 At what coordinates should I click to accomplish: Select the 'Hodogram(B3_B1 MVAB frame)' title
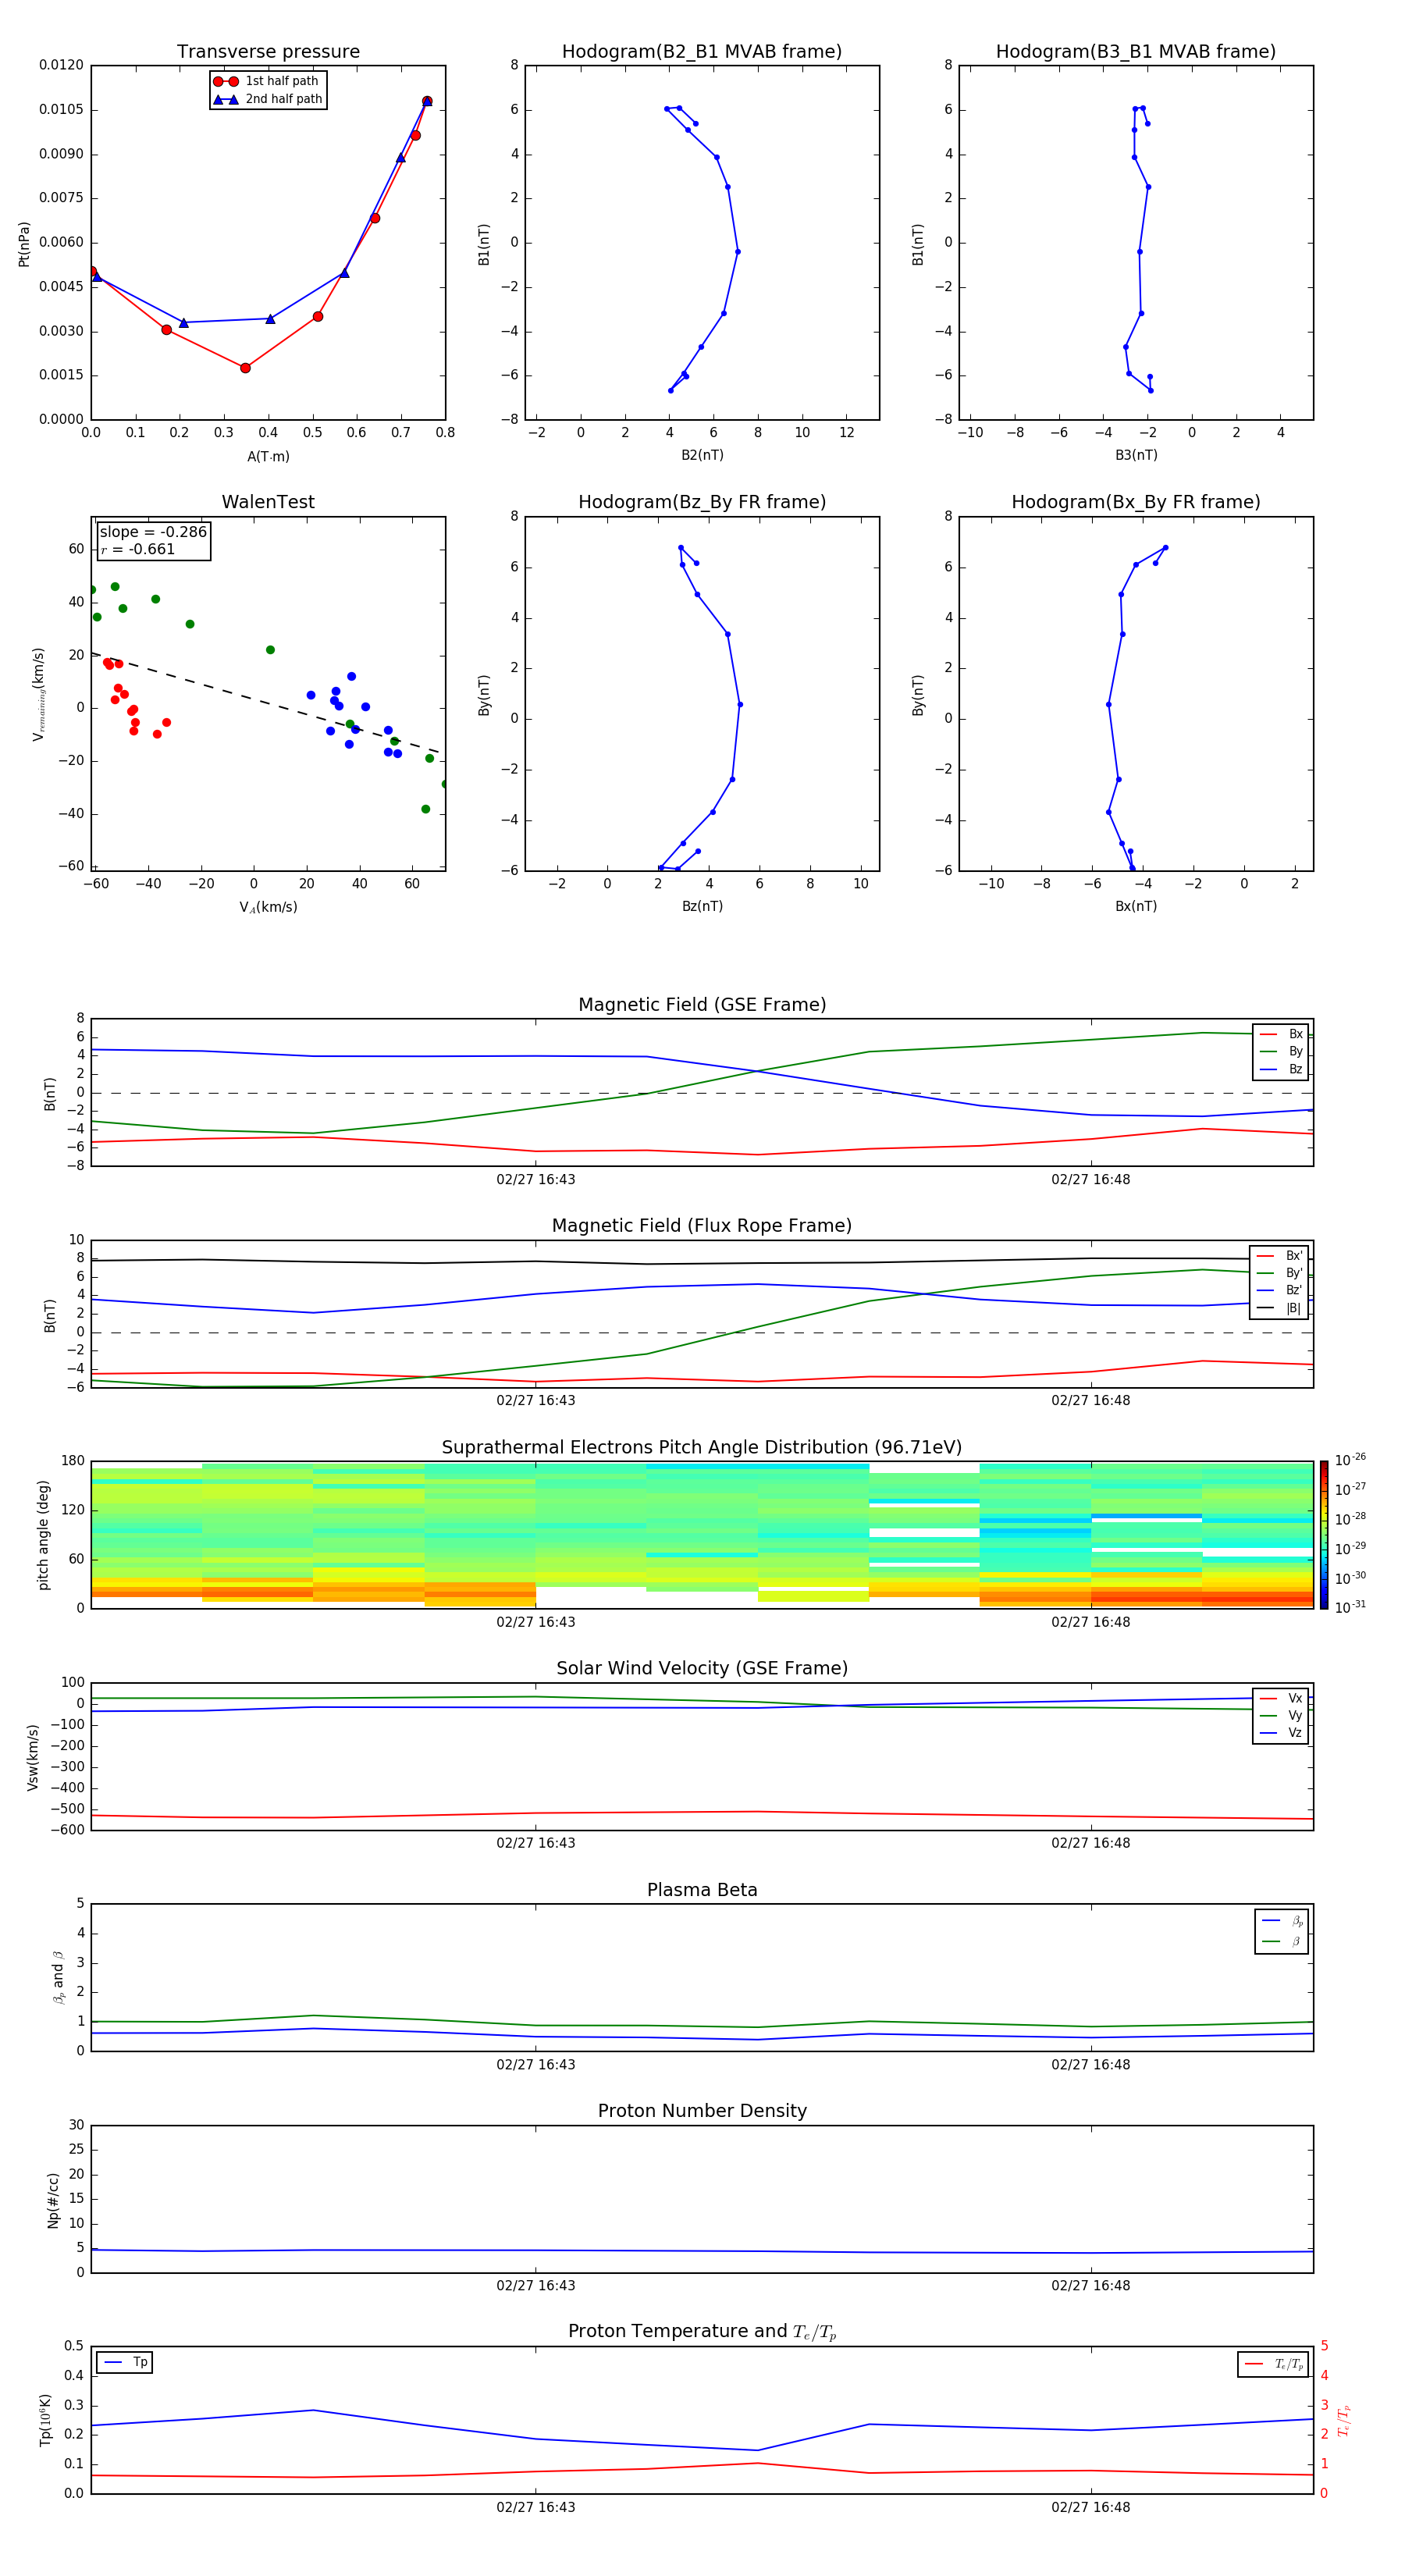tap(1136, 52)
